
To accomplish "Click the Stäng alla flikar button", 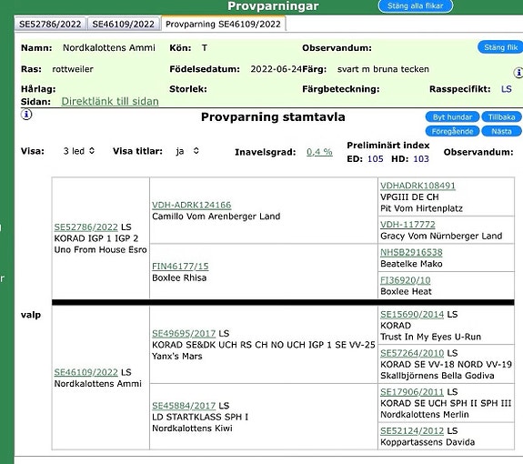I will tap(416, 6).
